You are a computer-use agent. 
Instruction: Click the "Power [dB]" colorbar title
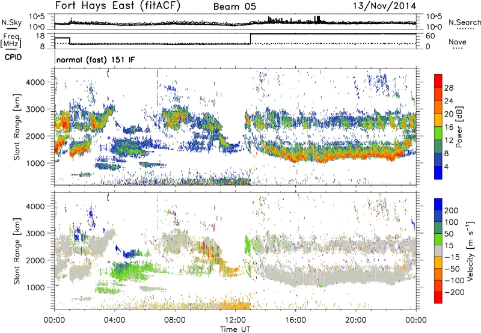pos(459,127)
